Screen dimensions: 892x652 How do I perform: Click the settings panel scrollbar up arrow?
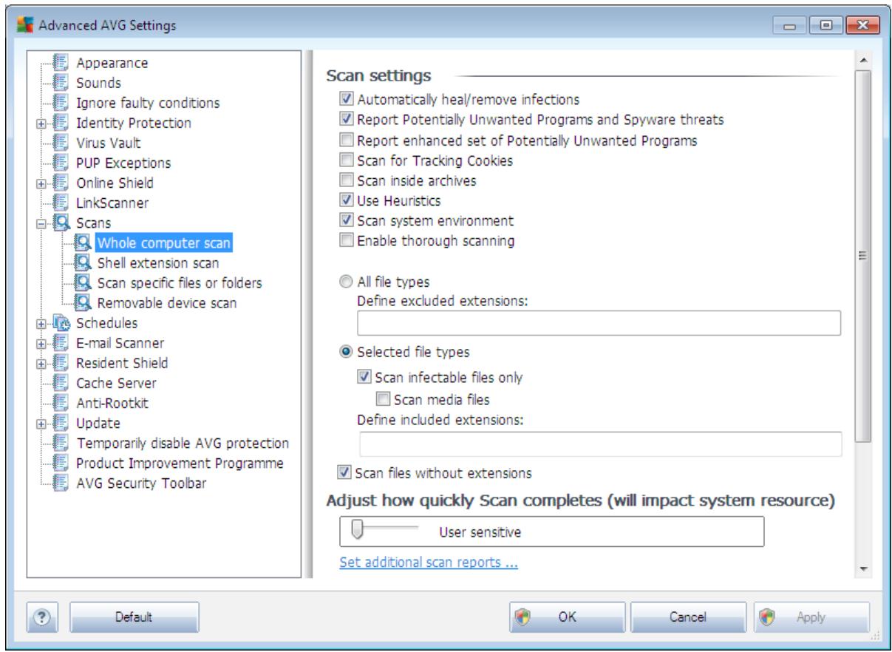click(x=863, y=59)
